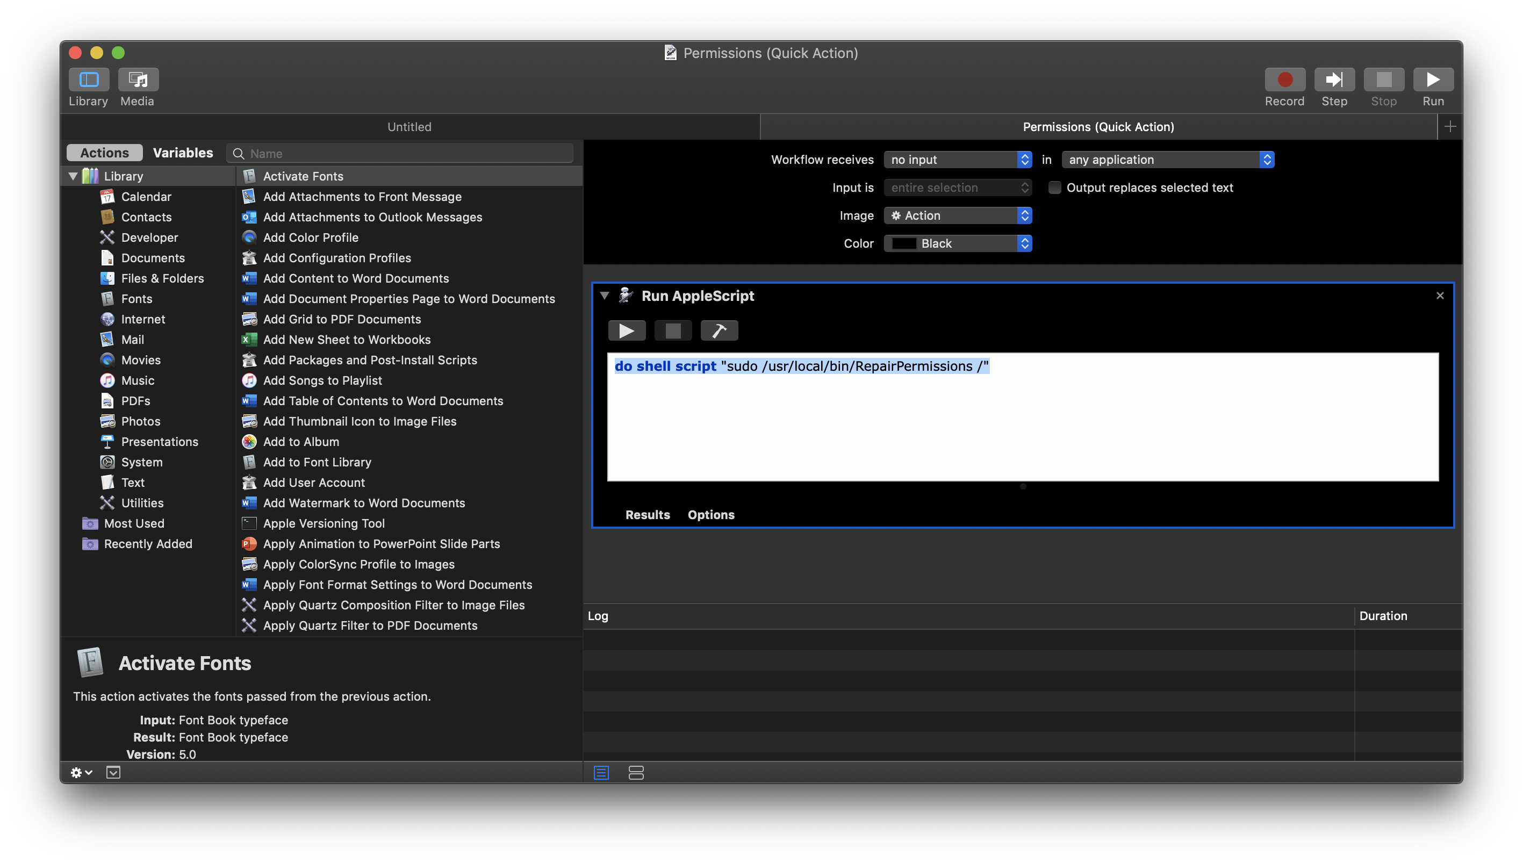Open Options of Run AppleScript action
Viewport: 1523px width, 863px height.
710,514
